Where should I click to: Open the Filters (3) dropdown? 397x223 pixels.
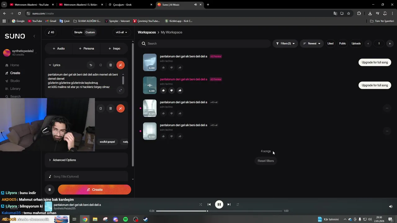pyautogui.click(x=285, y=43)
